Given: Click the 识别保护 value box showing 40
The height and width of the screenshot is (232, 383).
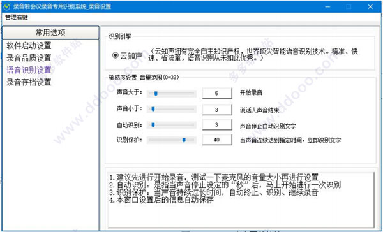Looking at the screenshot, I should (x=217, y=140).
